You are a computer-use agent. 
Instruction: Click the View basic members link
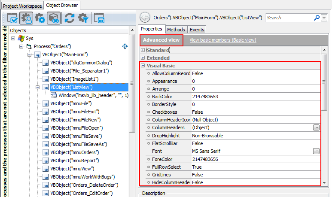coord(222,40)
